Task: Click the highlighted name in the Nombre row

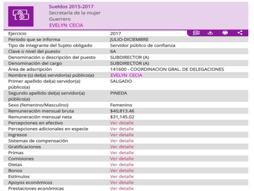Action: (126, 75)
